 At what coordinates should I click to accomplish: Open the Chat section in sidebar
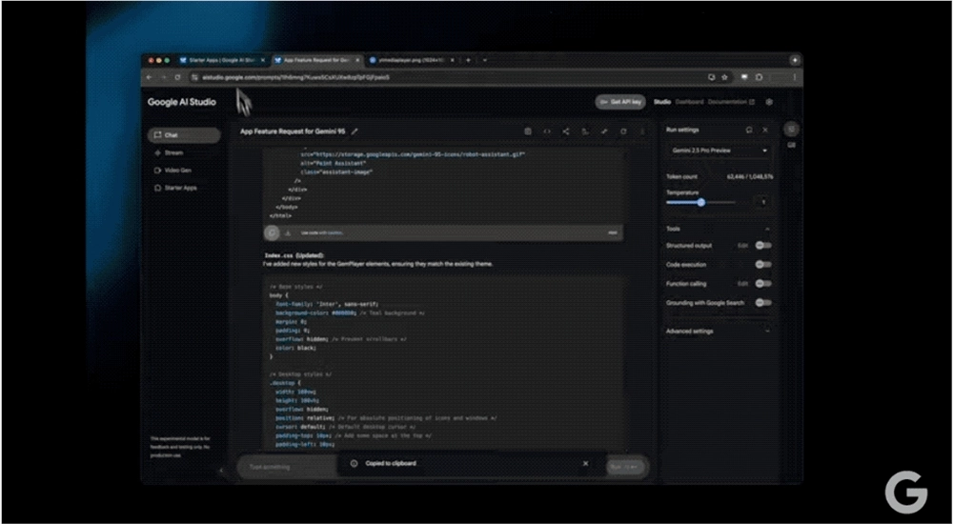(184, 135)
